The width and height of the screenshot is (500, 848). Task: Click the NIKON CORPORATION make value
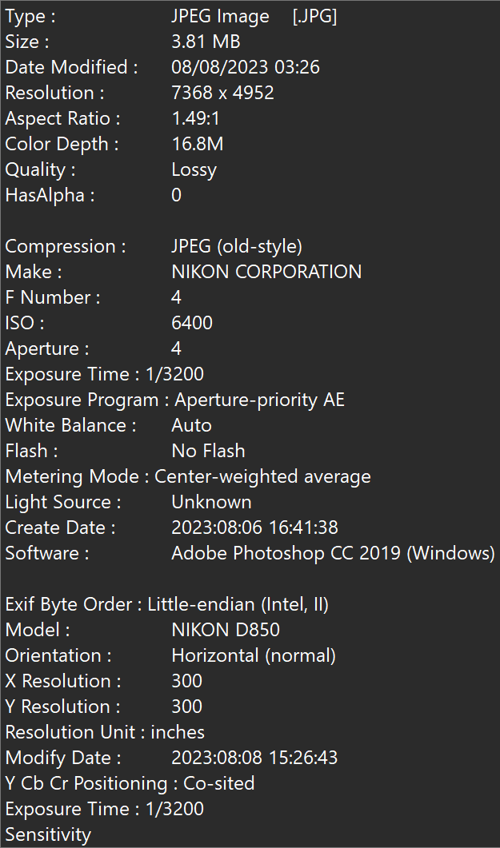[266, 272]
